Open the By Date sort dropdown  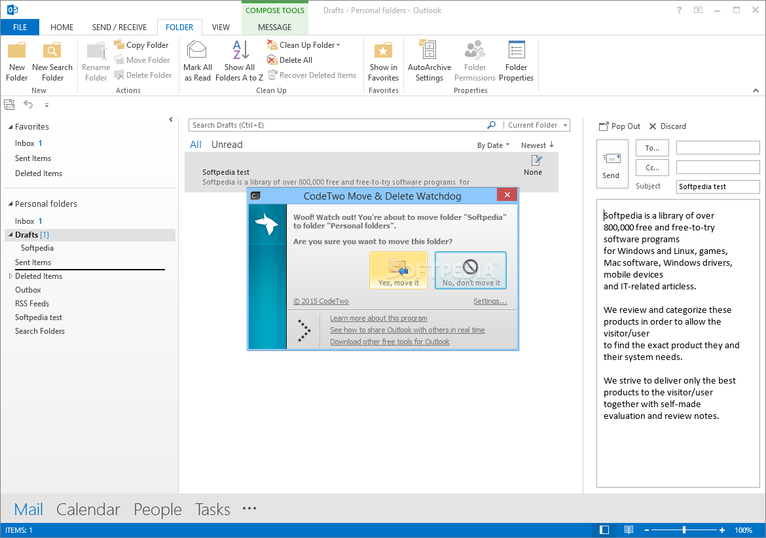pyautogui.click(x=494, y=145)
